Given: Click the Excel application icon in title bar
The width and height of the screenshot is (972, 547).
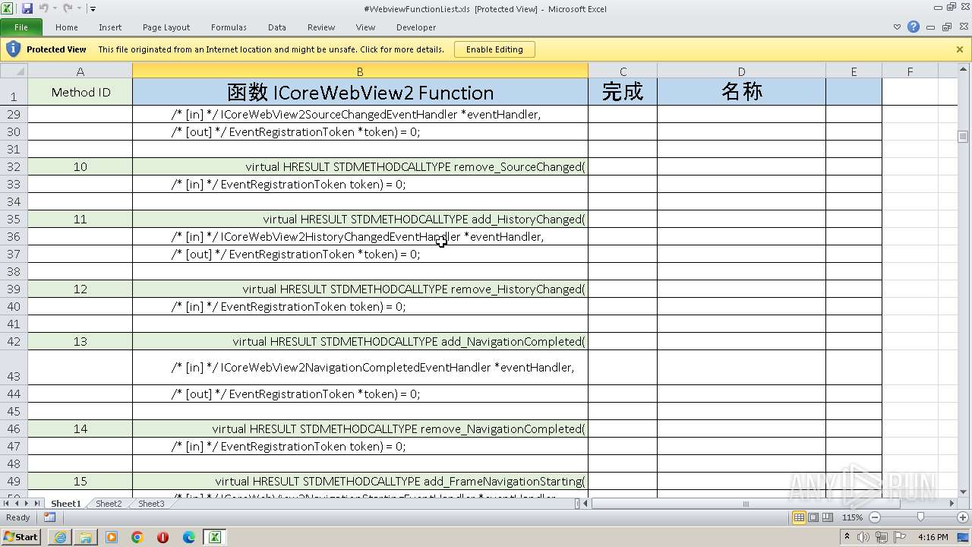Looking at the screenshot, I should 8,8.
